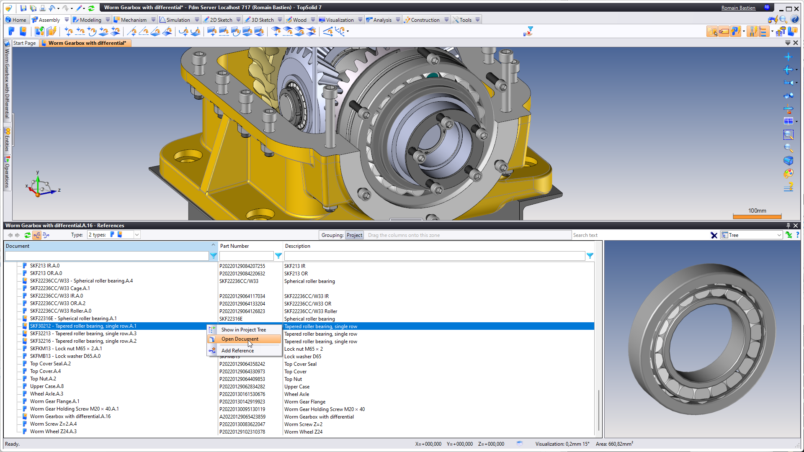Toggle the Project grouping button
The height and width of the screenshot is (452, 804).
[x=354, y=235]
